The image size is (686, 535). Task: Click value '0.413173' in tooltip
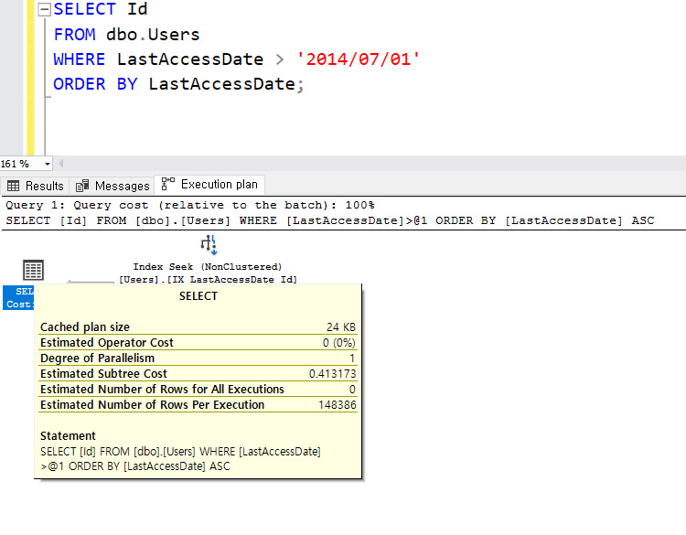[x=333, y=373]
